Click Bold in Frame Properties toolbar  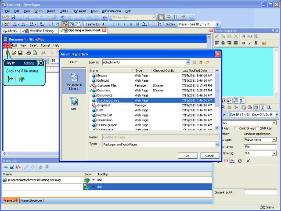click(243, 43)
